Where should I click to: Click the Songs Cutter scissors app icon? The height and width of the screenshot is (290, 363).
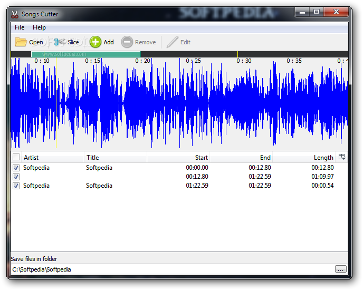15,14
